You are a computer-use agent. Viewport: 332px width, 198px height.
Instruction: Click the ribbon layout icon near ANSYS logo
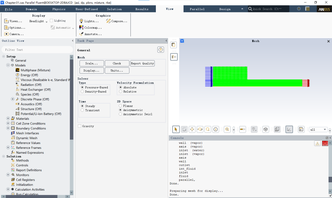pyautogui.click(x=307, y=9)
